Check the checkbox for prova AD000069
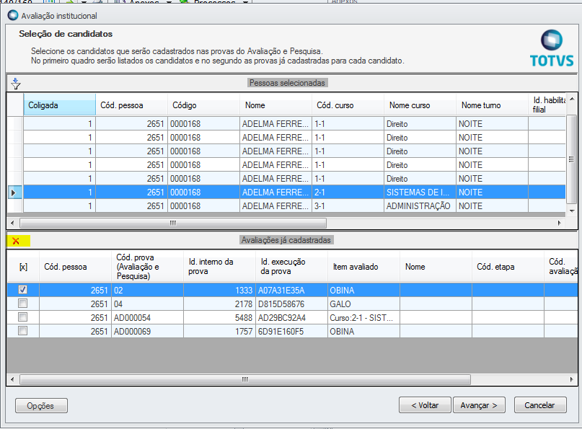582x429 pixels. click(22, 331)
